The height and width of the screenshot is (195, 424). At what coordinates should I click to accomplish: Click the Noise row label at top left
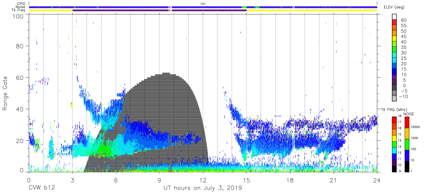21,7
